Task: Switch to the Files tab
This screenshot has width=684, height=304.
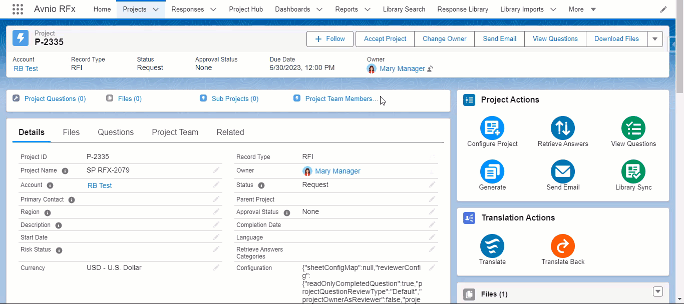Action: (71, 132)
